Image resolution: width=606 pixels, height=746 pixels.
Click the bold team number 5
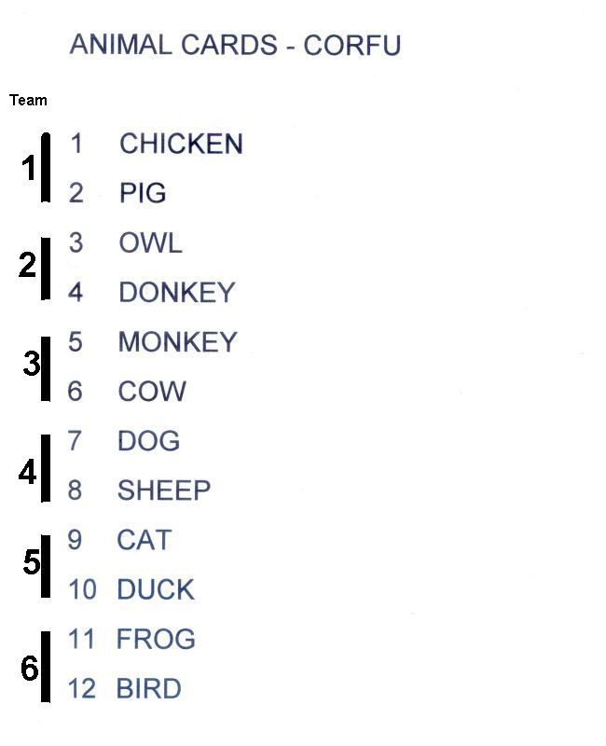click(32, 562)
